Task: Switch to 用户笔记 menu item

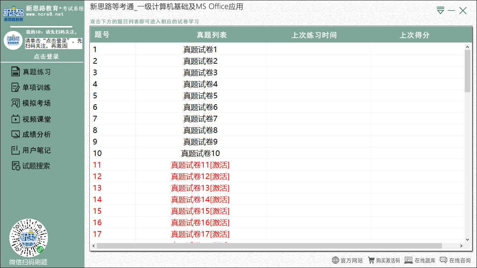Action: coord(37,150)
